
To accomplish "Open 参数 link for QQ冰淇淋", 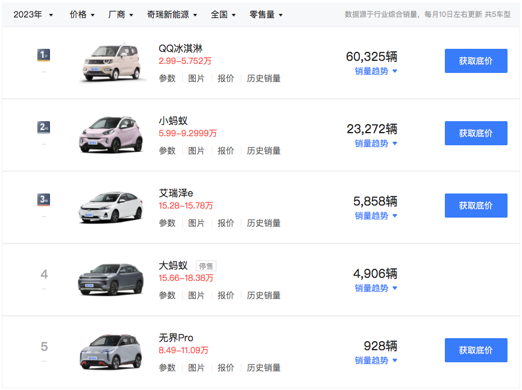I will pos(167,78).
